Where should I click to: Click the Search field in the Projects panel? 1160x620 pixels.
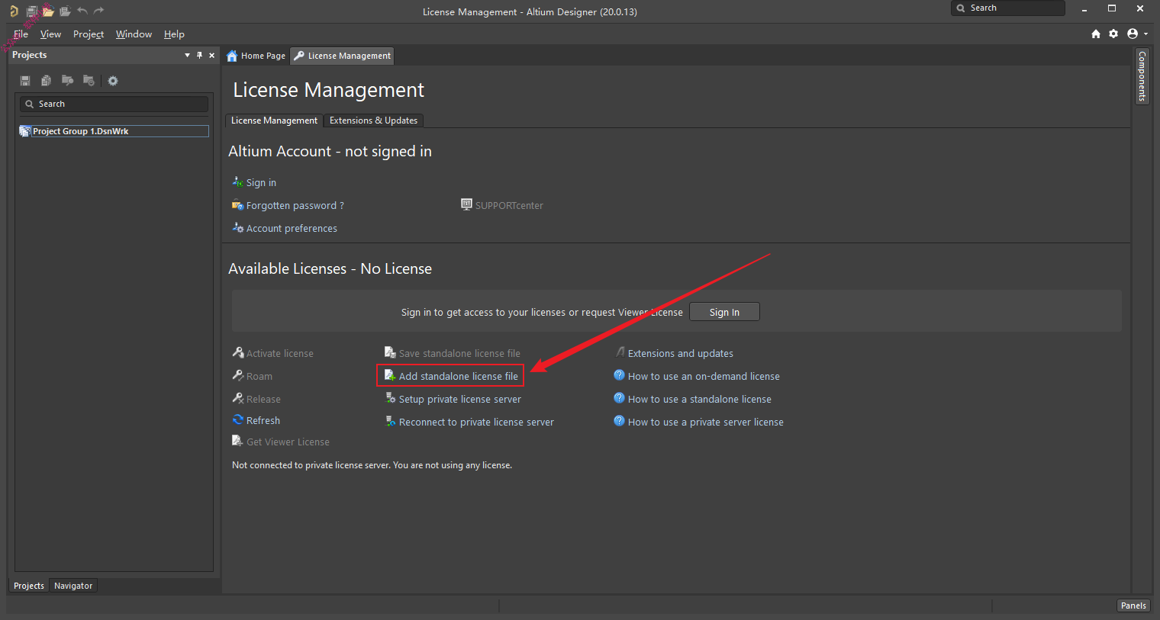tap(114, 104)
